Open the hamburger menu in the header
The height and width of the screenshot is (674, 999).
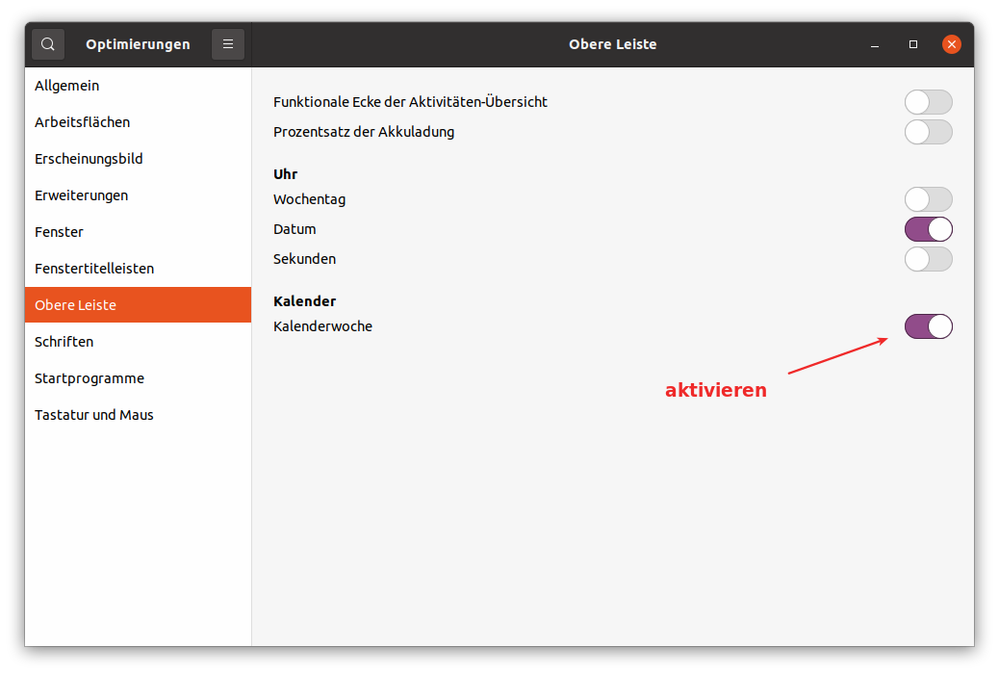tap(228, 44)
